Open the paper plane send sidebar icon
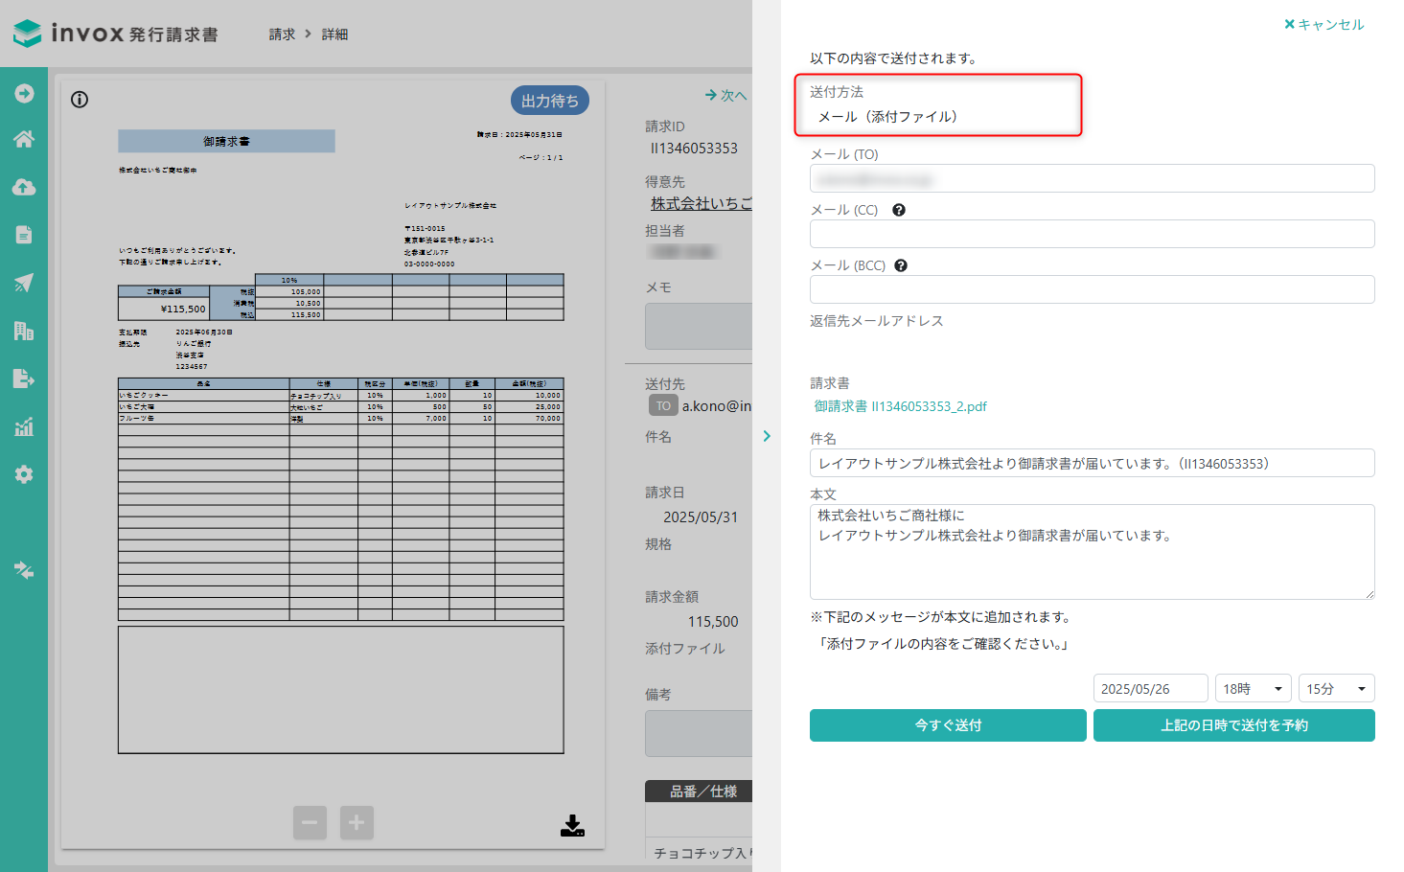This screenshot has height=872, width=1404. [x=24, y=283]
